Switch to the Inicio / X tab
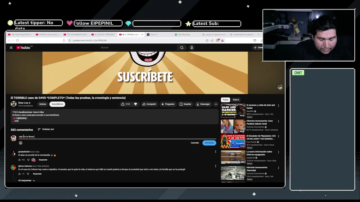 [x=158, y=35]
